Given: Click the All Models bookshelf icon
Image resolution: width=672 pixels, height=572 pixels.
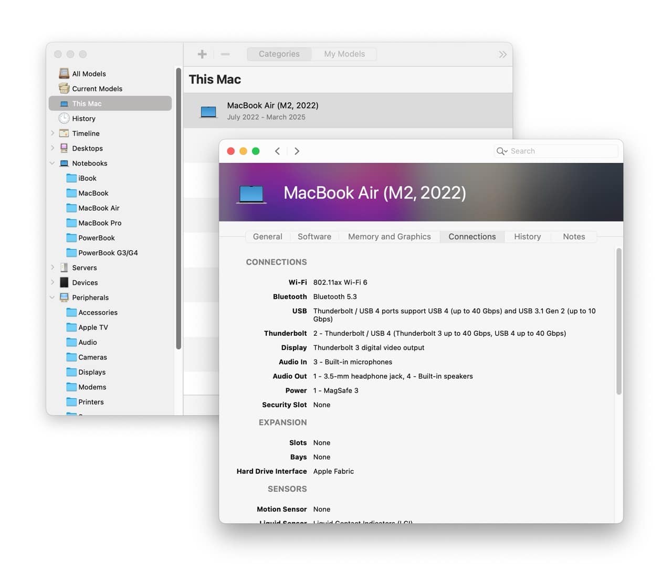Looking at the screenshot, I should [x=64, y=73].
